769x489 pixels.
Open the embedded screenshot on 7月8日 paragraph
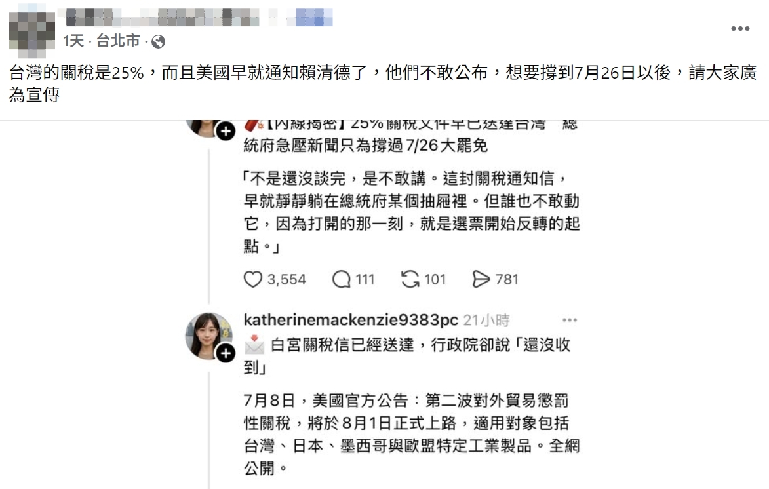(412, 435)
